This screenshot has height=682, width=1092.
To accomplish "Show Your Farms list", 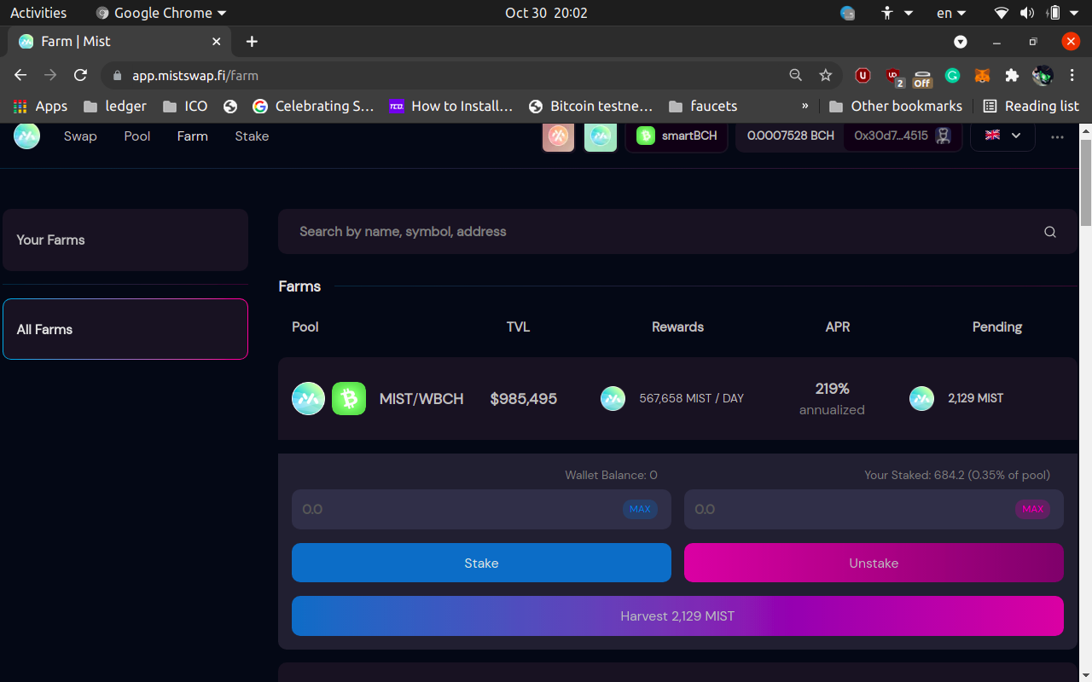I will [125, 240].
